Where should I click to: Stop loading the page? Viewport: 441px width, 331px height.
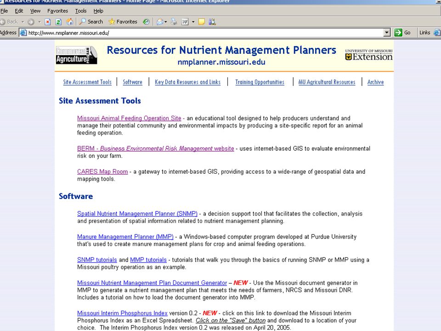click(47, 22)
